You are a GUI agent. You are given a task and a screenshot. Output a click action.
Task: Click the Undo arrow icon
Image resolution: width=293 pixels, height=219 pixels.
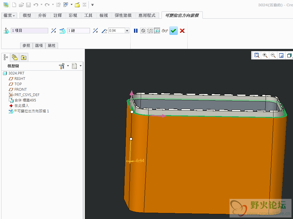[x=36, y=5]
